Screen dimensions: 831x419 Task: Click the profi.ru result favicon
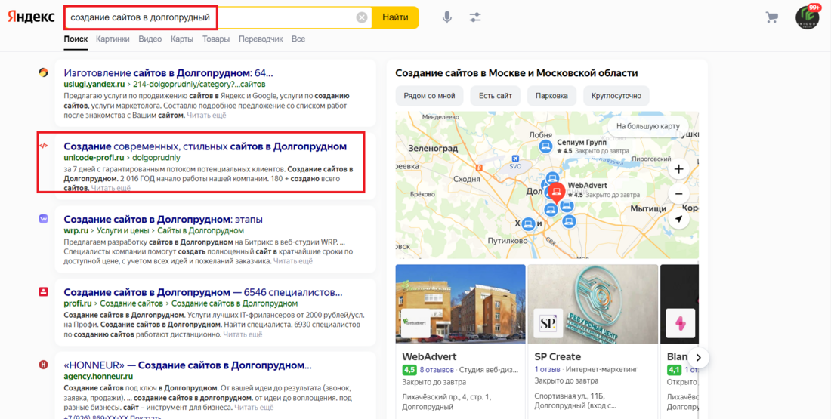[x=44, y=291]
